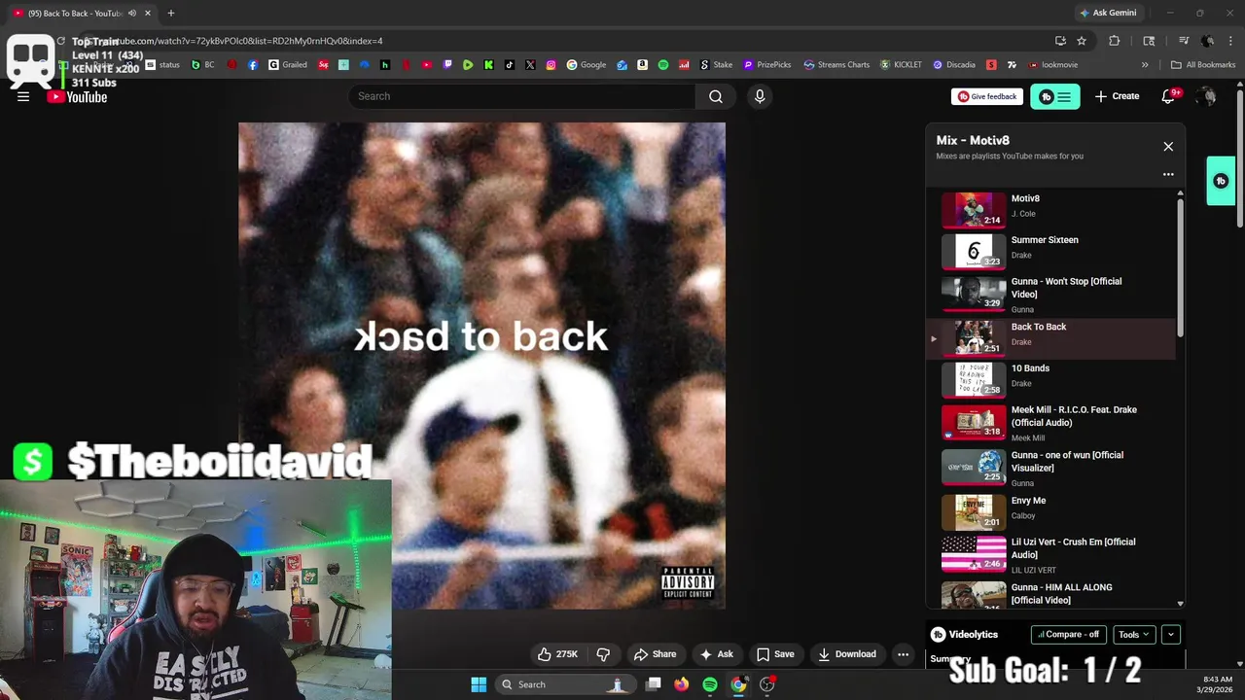The width and height of the screenshot is (1245, 700).
Task: Click the playlist panel scrollbar
Action: [x=1180, y=267]
